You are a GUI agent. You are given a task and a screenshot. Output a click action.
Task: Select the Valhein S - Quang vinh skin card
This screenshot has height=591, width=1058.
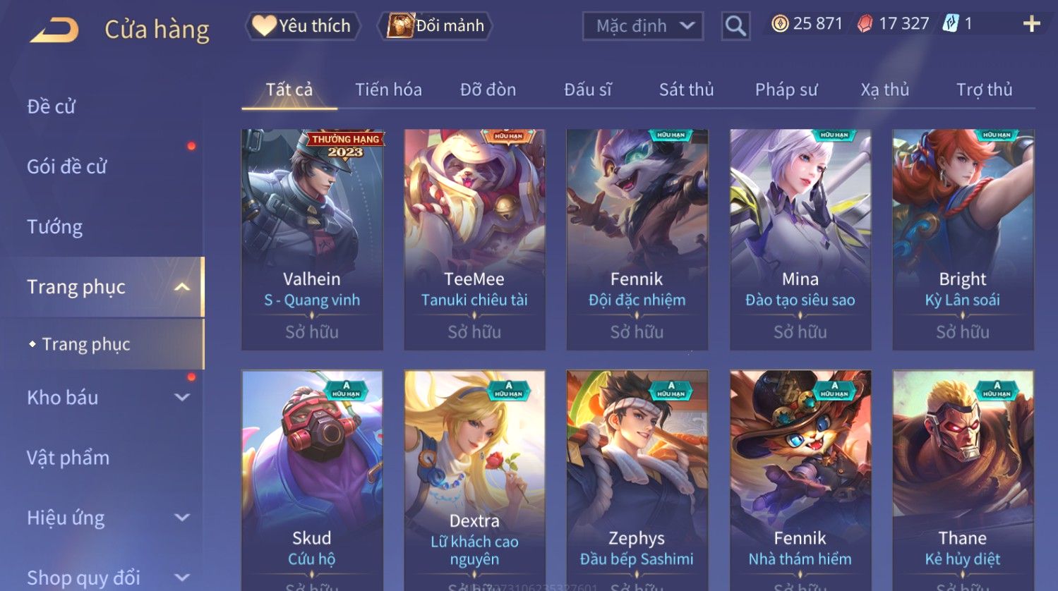pyautogui.click(x=312, y=240)
